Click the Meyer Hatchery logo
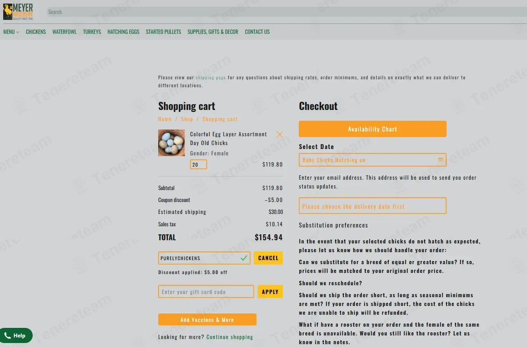Screen dimensions: 527x347 [18, 12]
